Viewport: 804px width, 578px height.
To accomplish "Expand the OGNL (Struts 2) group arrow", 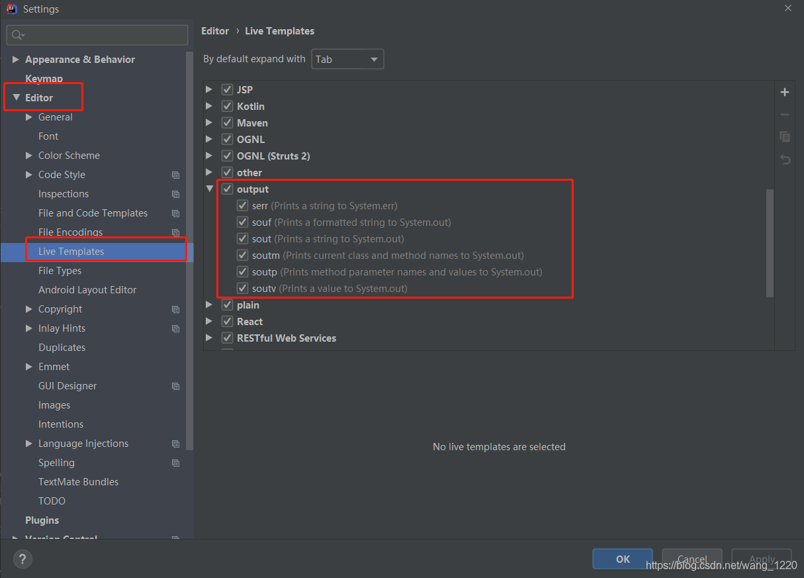I will (x=210, y=156).
